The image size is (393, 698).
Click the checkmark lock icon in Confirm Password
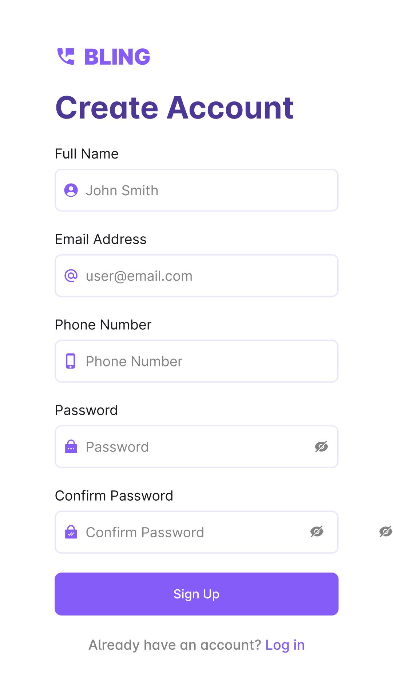click(71, 532)
